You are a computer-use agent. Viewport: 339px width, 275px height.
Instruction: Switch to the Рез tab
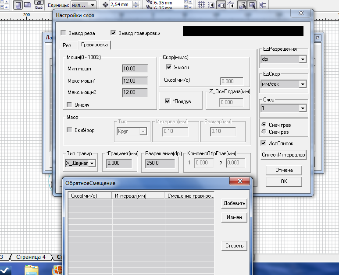(67, 45)
